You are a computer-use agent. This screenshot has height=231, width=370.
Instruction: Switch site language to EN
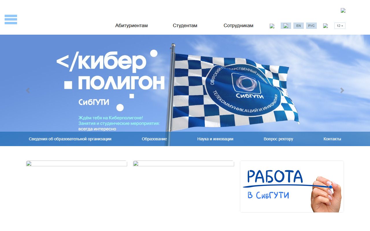299,26
